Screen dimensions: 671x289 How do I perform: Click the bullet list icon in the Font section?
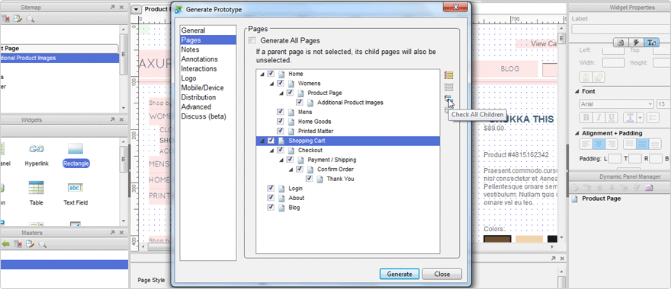(x=653, y=117)
